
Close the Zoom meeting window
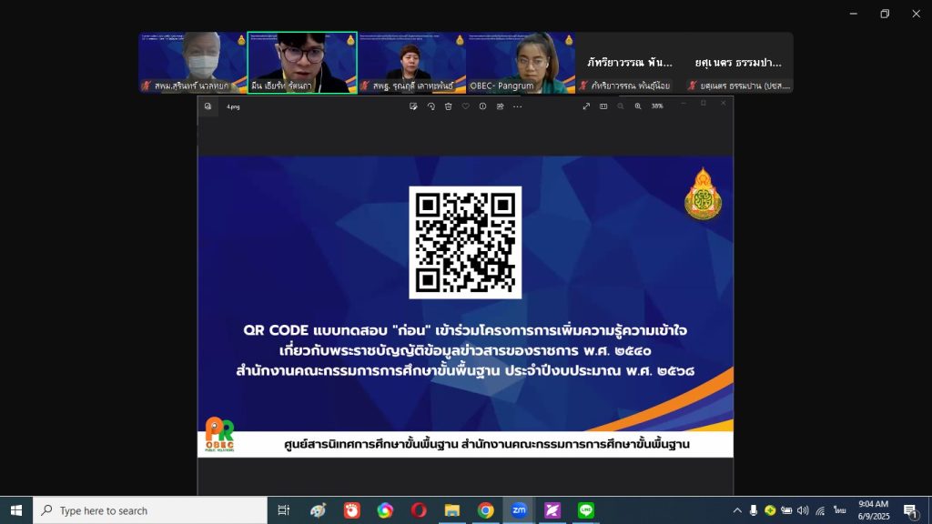pyautogui.click(x=916, y=14)
